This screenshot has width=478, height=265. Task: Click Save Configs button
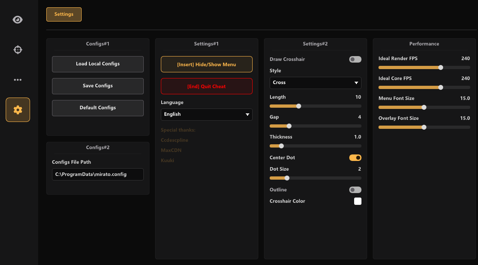[98, 86]
